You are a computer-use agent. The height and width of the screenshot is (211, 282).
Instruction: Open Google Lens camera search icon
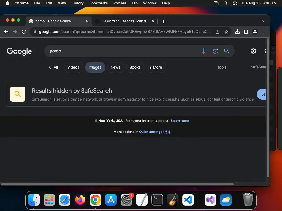tap(215, 51)
